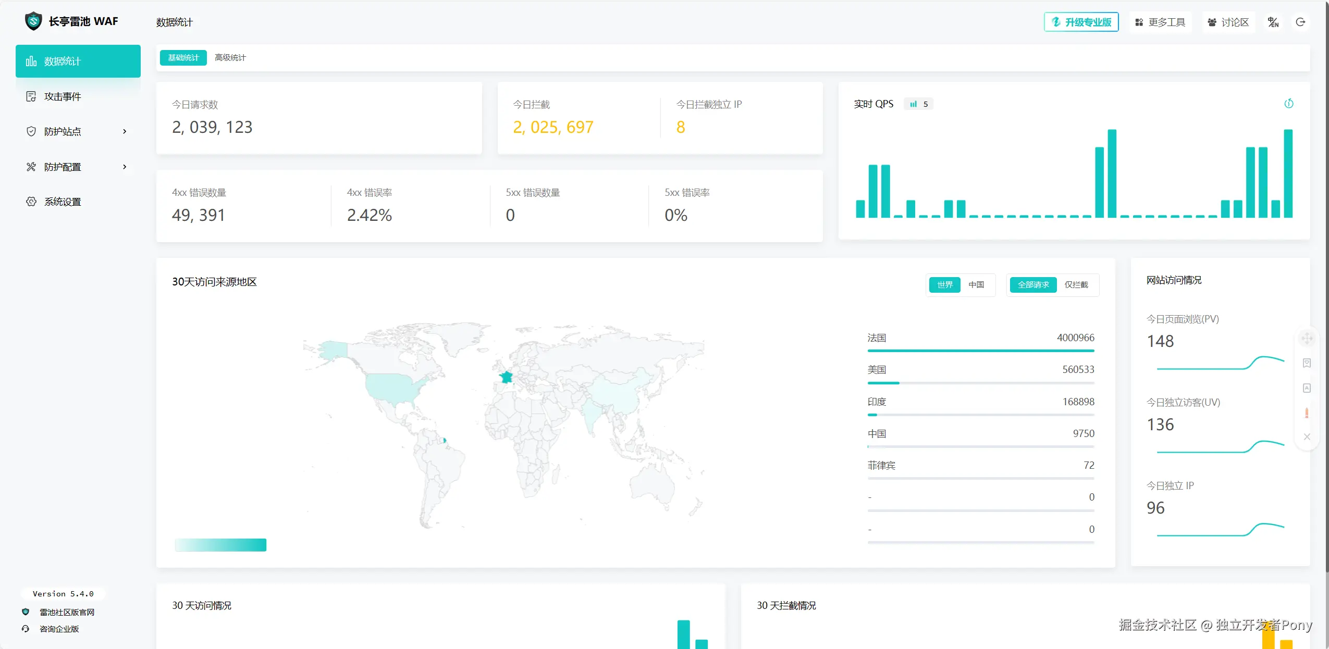The width and height of the screenshot is (1329, 649).
Task: Click the logout icon at top right
Action: (1300, 22)
